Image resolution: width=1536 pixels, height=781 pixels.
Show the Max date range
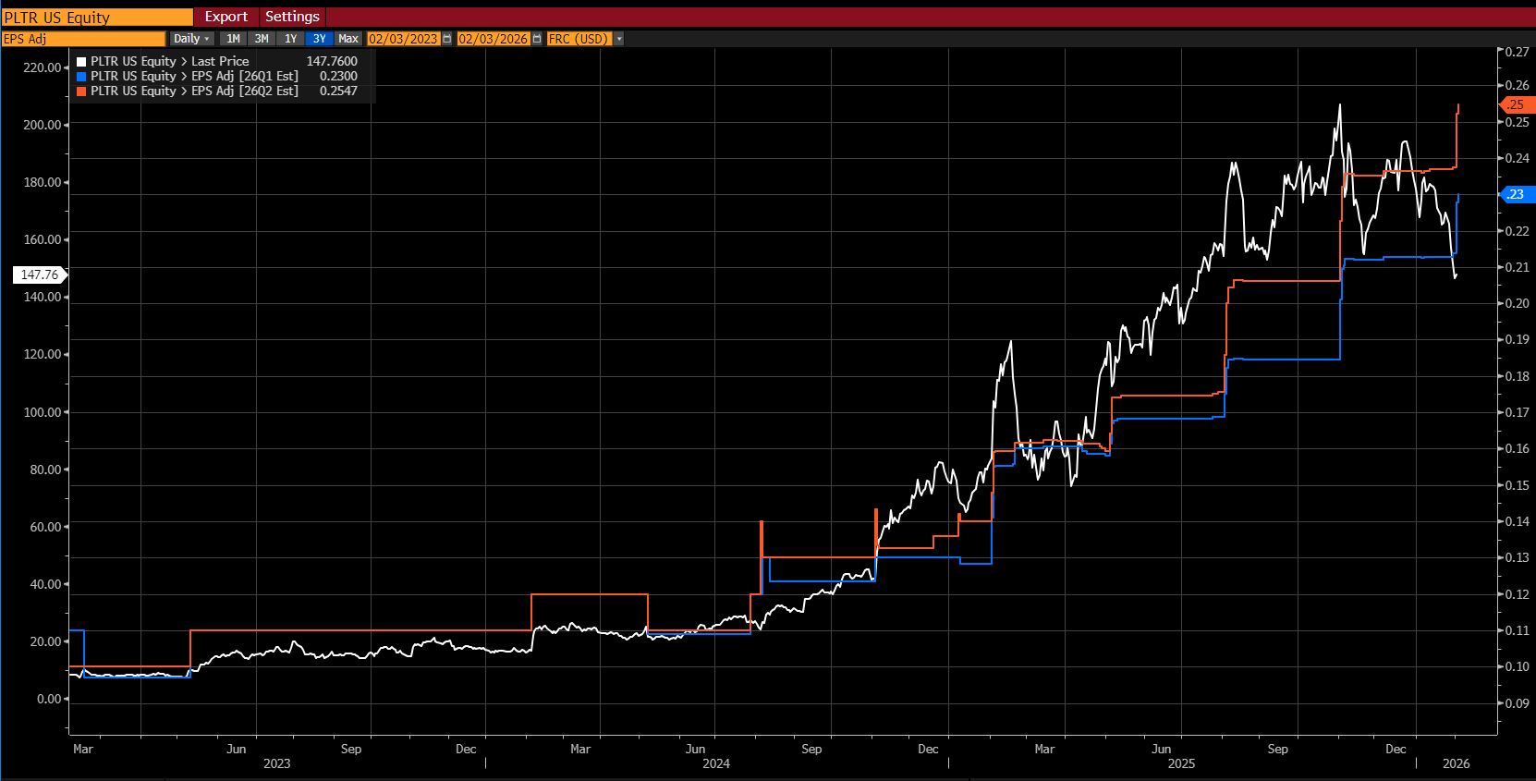tap(347, 39)
